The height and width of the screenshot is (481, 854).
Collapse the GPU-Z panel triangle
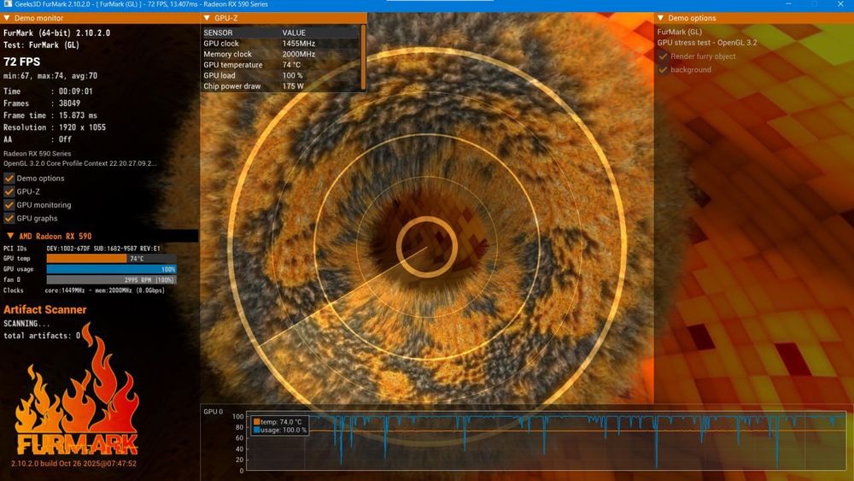point(207,18)
